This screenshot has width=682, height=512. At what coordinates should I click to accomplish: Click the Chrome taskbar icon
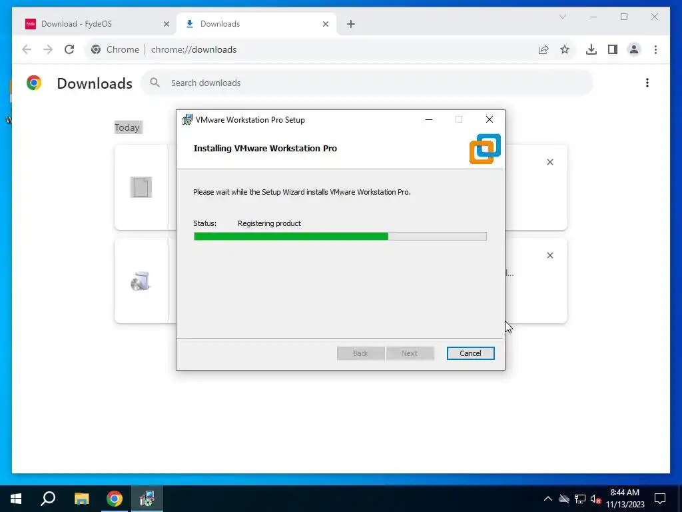point(115,499)
